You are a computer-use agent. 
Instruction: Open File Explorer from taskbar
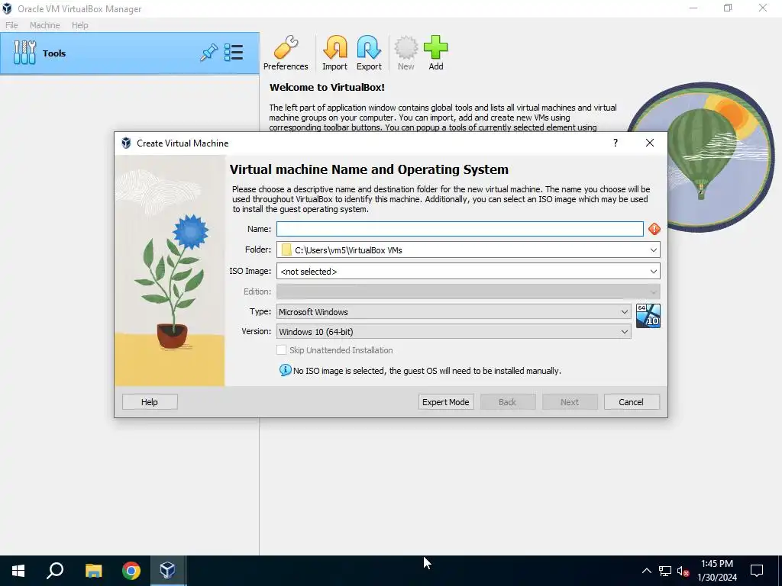point(93,571)
